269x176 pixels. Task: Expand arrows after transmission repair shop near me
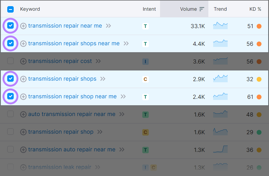coord(123,96)
